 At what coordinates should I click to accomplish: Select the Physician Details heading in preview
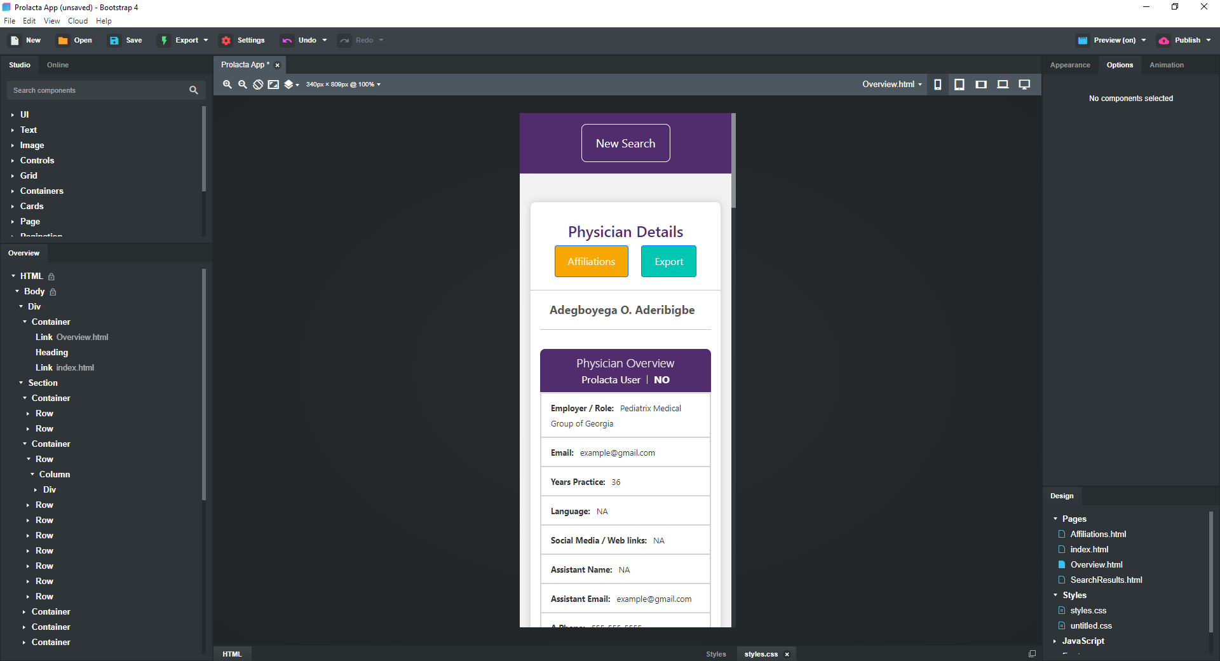(x=625, y=232)
